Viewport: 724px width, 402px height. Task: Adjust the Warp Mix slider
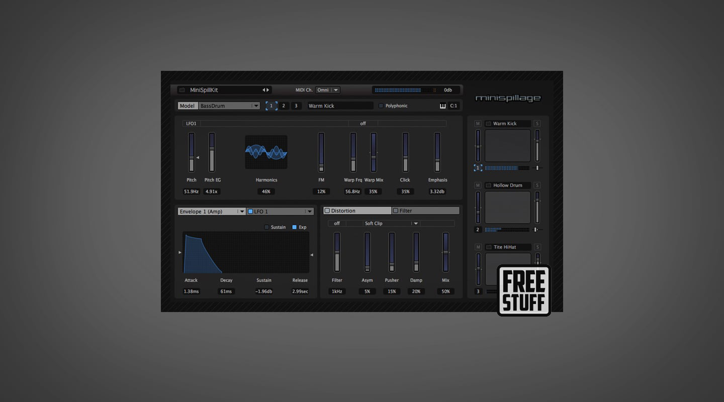[x=374, y=152]
